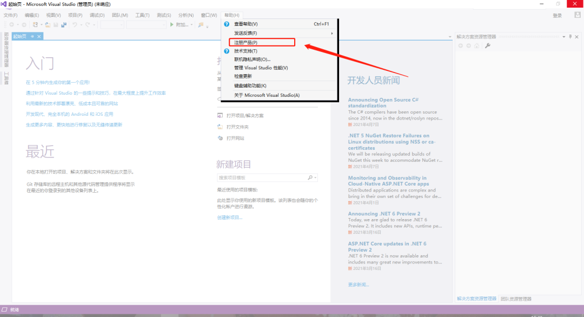This screenshot has width=584, height=317.
Task: Click the Solution Explorer back arrow icon
Action: point(461,45)
